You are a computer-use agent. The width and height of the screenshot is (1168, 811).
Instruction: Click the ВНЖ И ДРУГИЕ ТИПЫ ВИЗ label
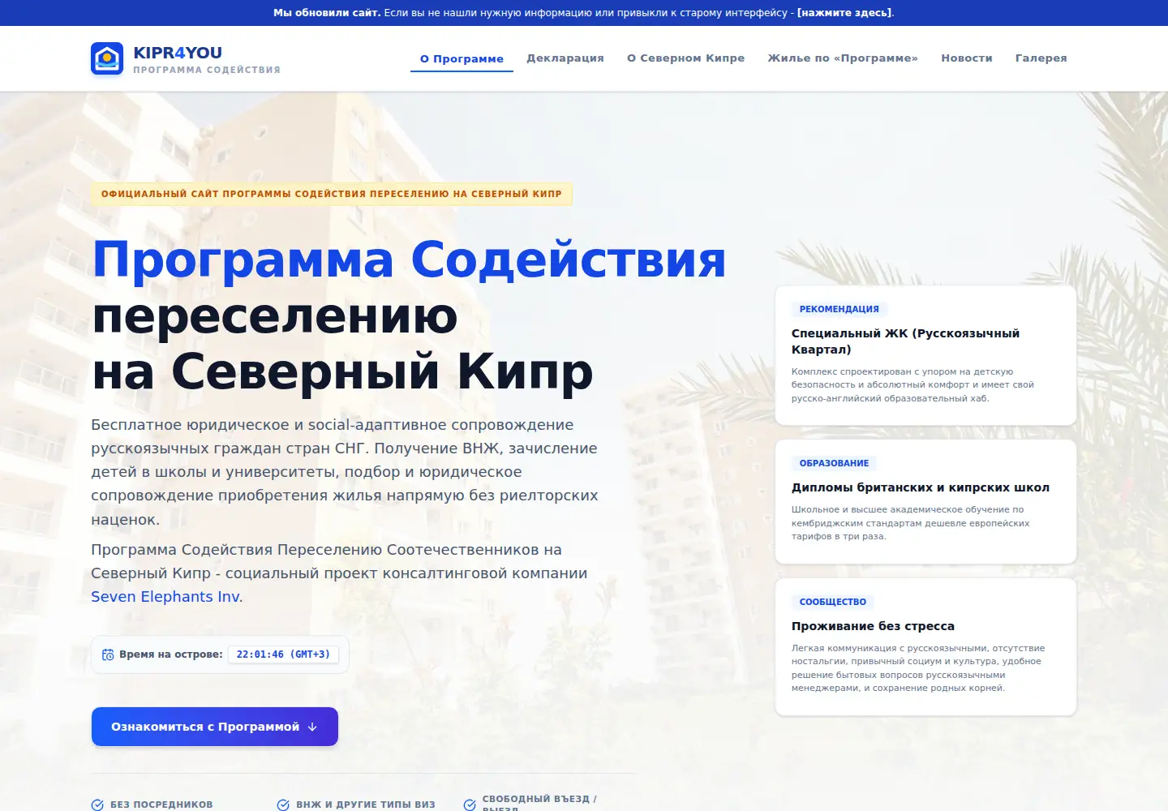click(366, 805)
